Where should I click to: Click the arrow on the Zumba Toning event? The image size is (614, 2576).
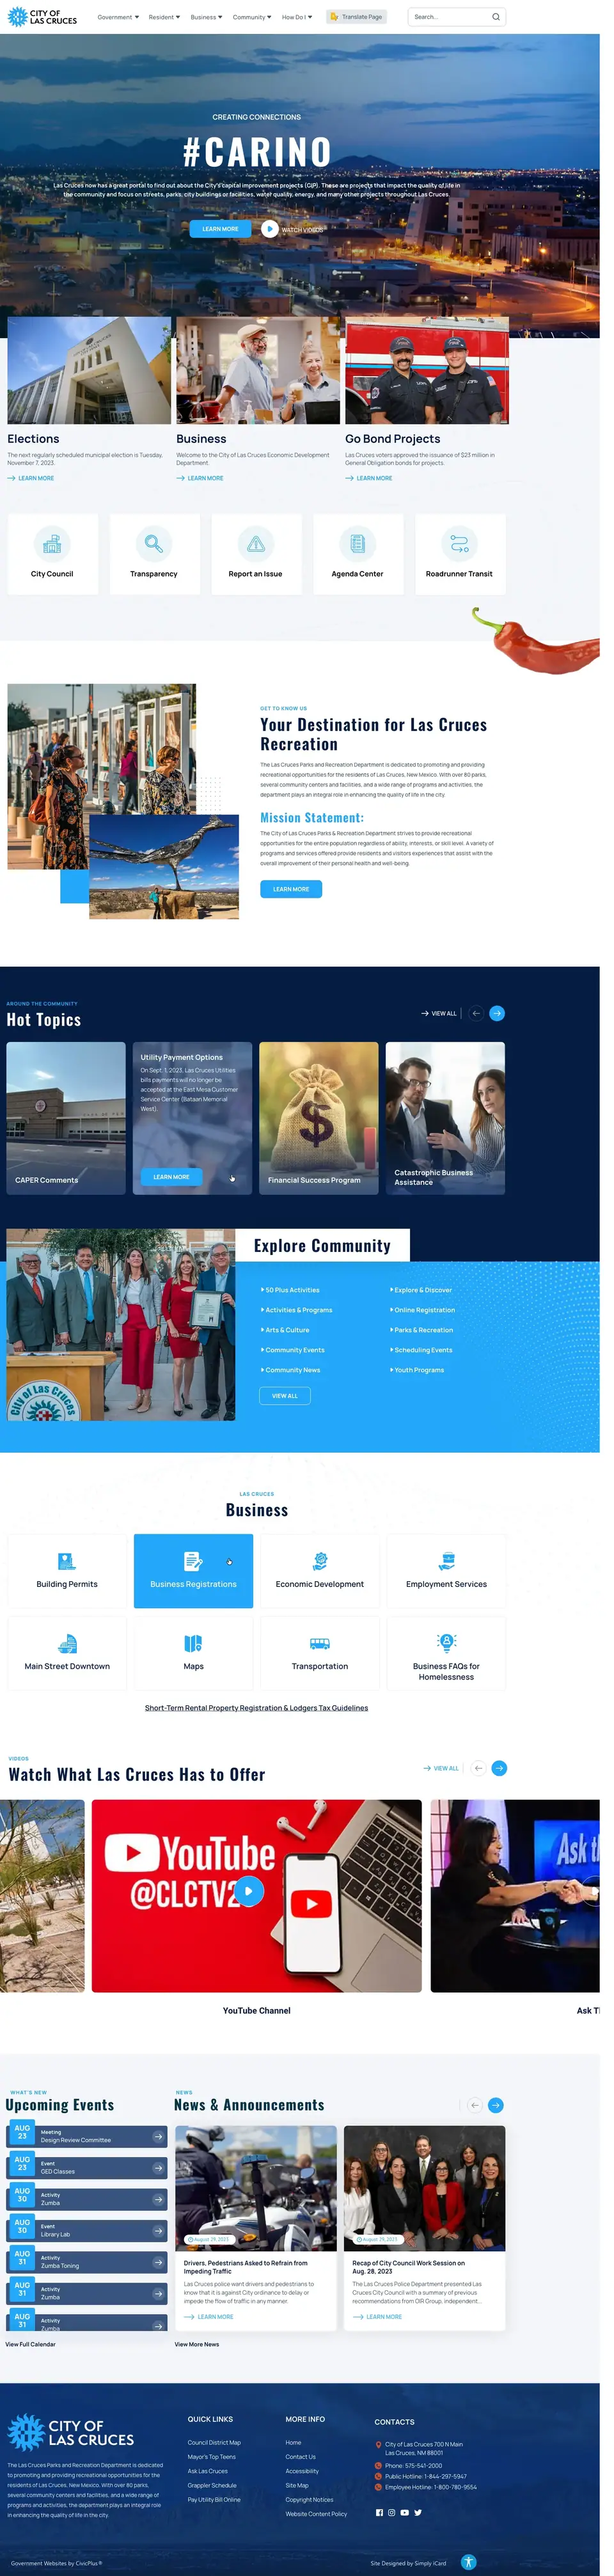click(158, 2262)
